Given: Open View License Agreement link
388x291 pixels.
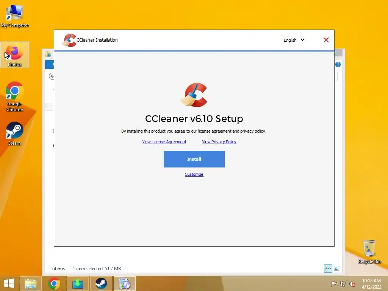Looking at the screenshot, I should [164, 142].
